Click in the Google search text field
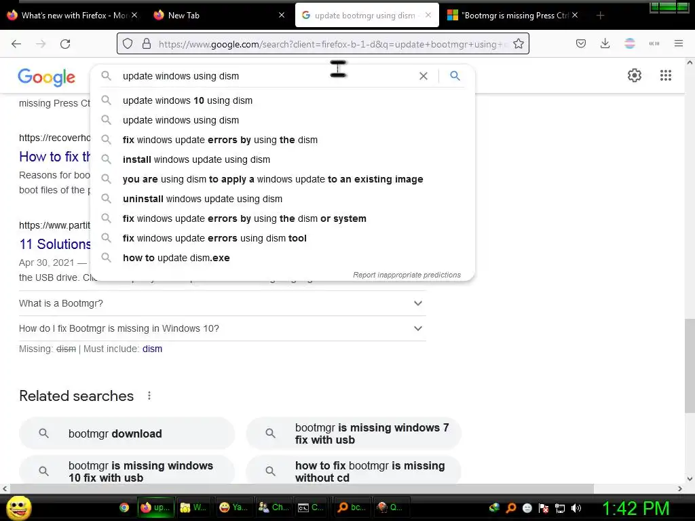The image size is (695, 521). pos(266,76)
